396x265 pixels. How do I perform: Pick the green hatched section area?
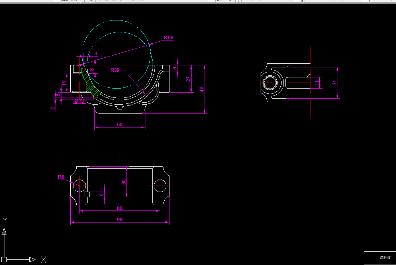pyautogui.click(x=92, y=88)
